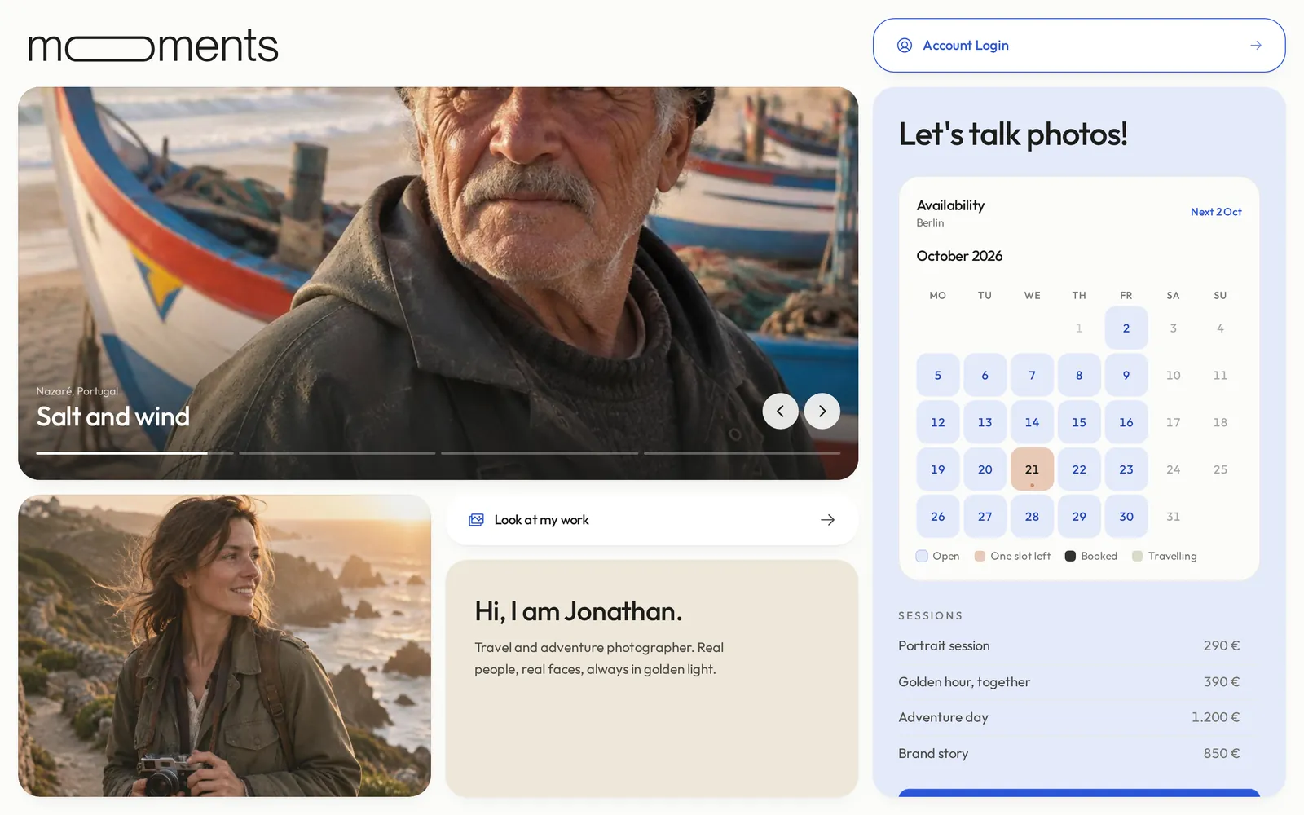Screen dimensions: 1304x815
Task: Click the Berlin location label
Action: click(x=930, y=223)
